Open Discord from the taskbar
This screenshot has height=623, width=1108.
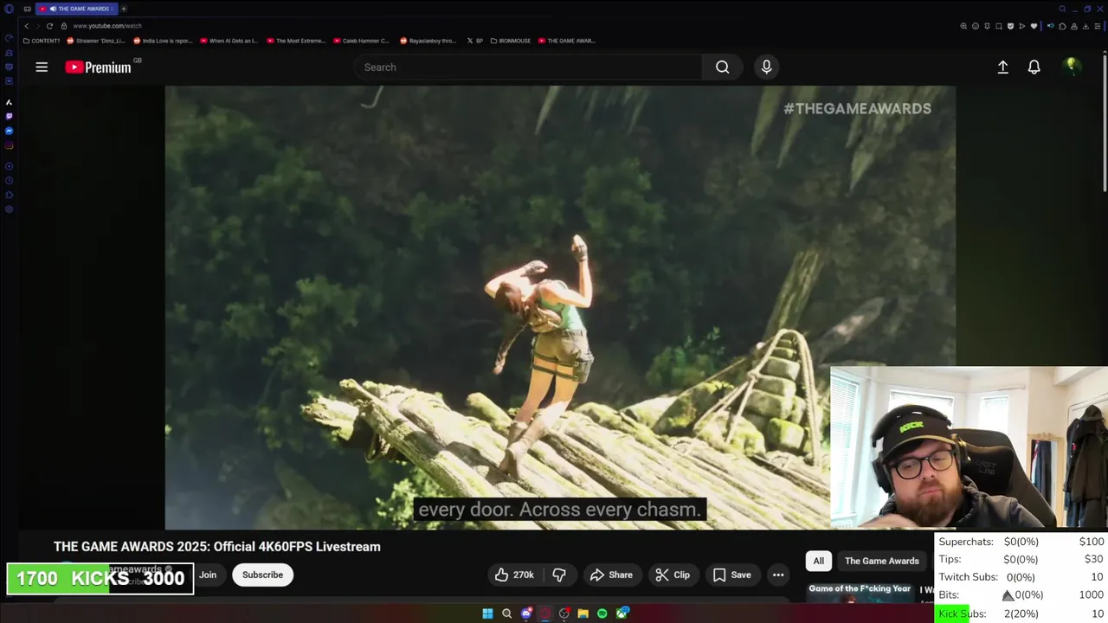526,613
